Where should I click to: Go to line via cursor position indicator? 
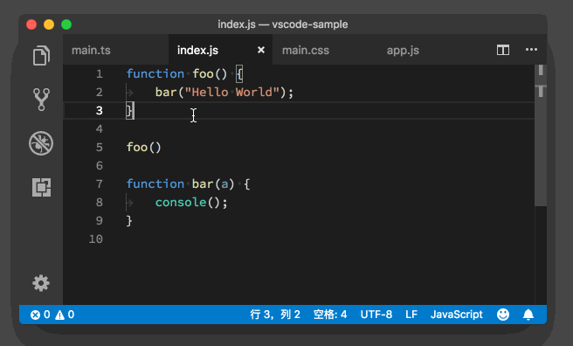[275, 315]
